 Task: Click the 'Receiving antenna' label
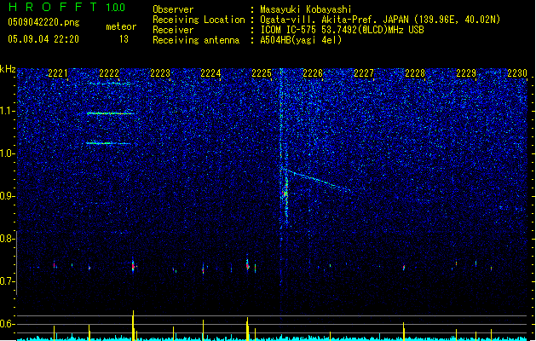click(x=196, y=40)
